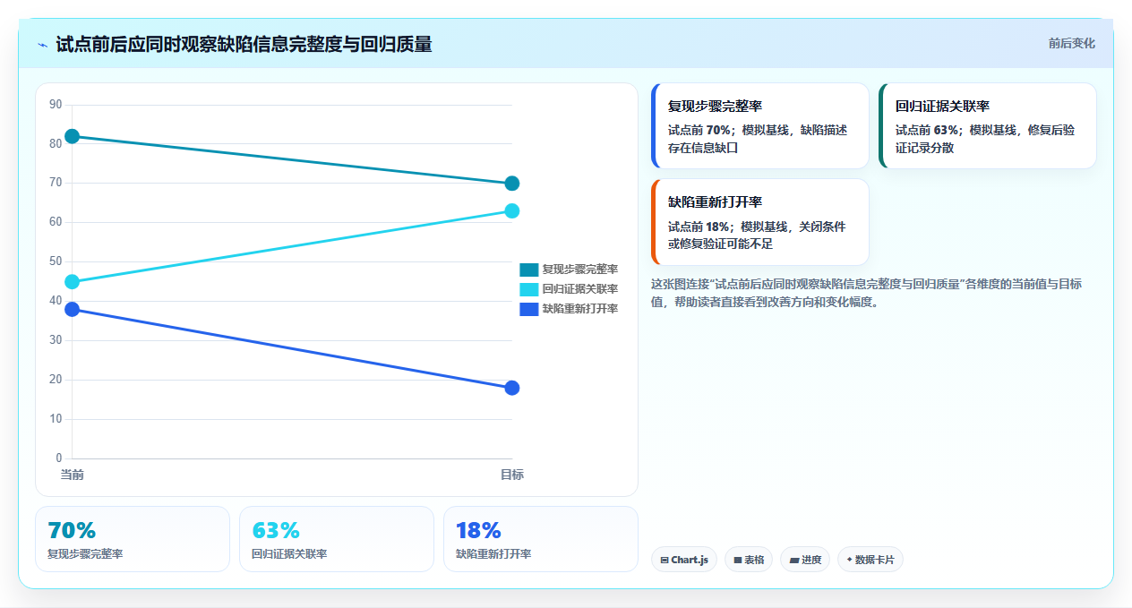
Task: Click the 复现步骤完整率 legend label
Action: (580, 269)
